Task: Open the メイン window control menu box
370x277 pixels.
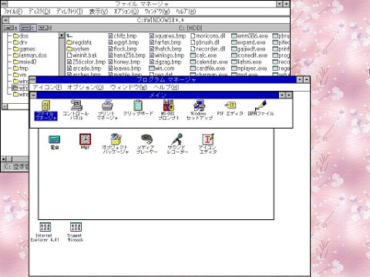Action: coord(33,95)
